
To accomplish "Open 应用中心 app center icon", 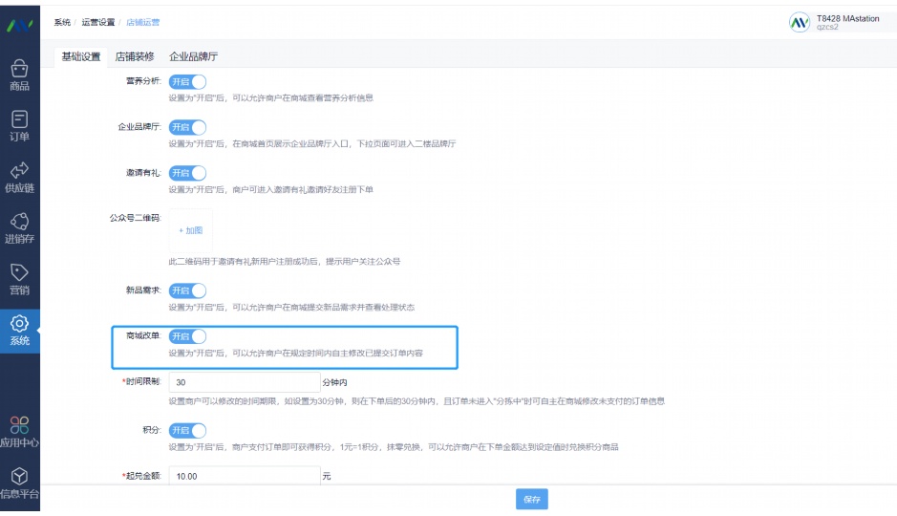I will point(19,425).
